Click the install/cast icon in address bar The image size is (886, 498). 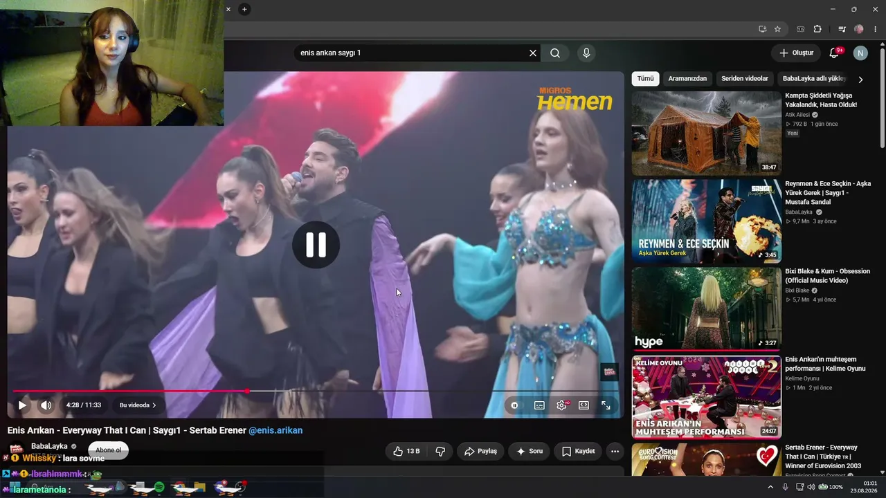click(x=762, y=29)
